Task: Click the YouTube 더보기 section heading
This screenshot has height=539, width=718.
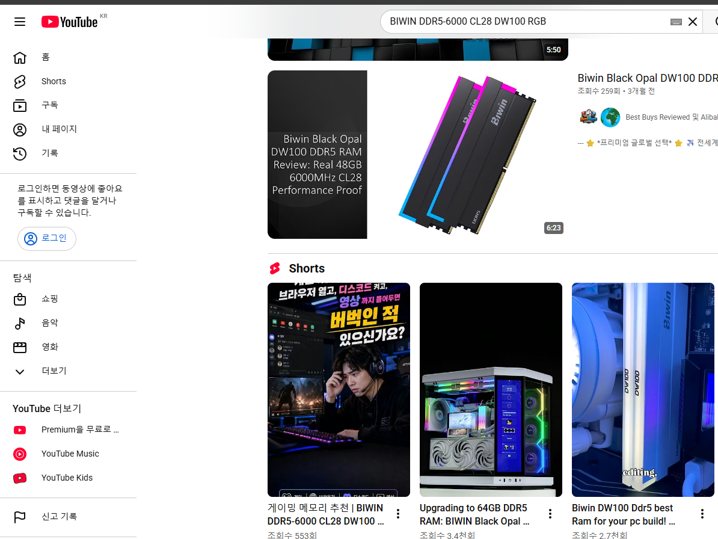Action: pos(47,408)
